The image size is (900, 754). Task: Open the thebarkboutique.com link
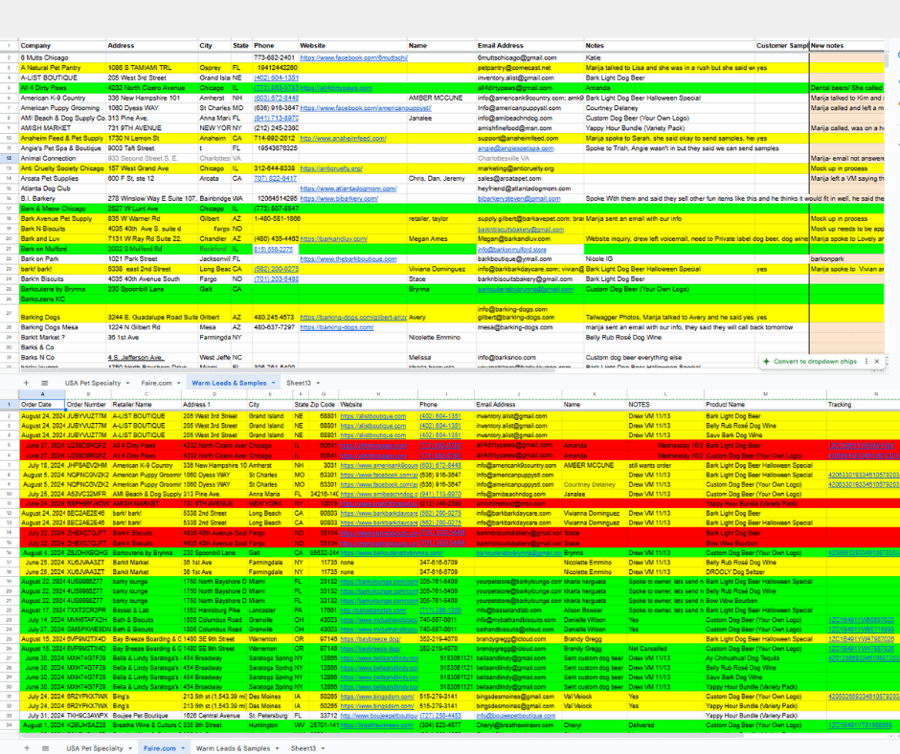coord(348,258)
